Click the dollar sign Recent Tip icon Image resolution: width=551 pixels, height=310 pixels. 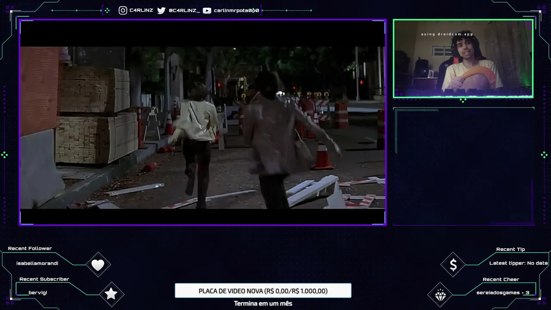453,265
